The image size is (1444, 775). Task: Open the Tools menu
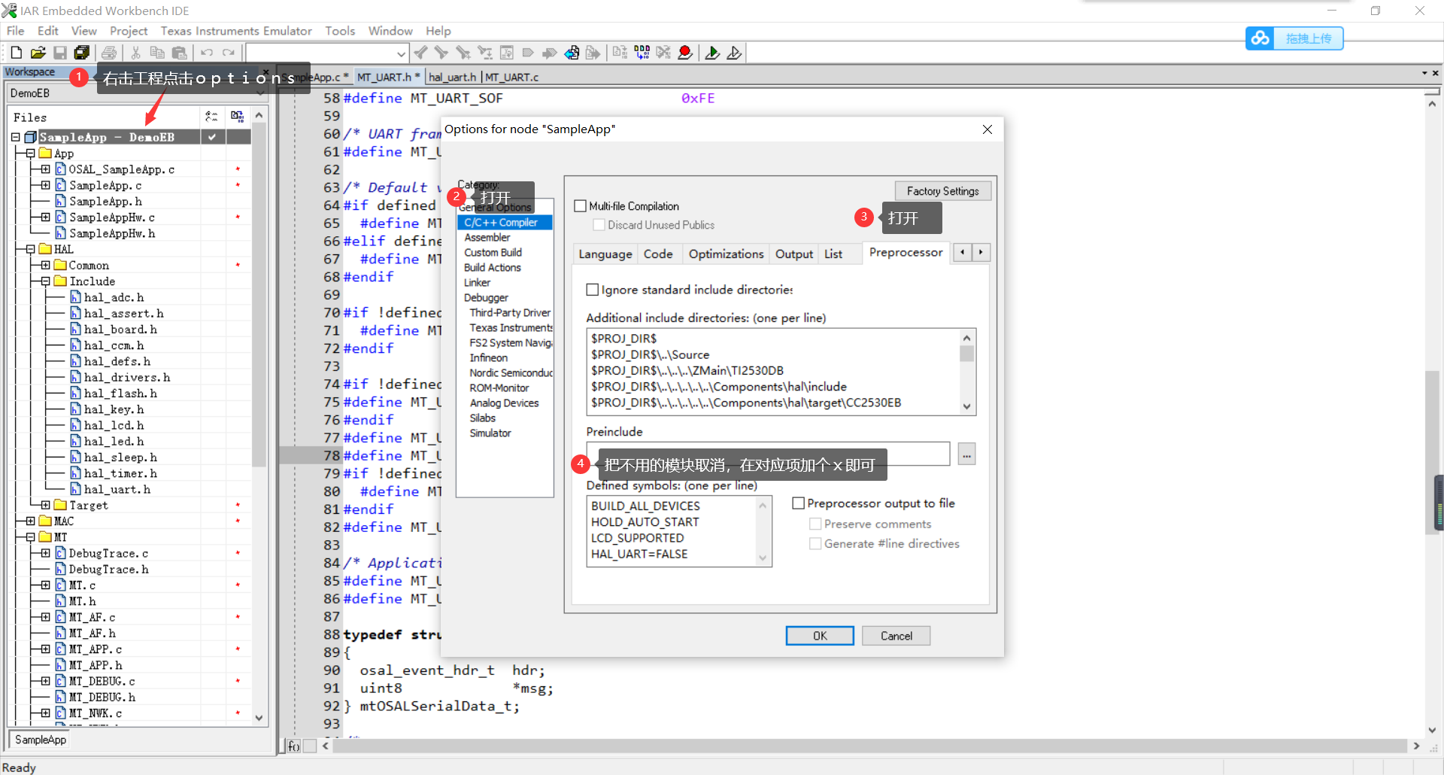coord(340,31)
